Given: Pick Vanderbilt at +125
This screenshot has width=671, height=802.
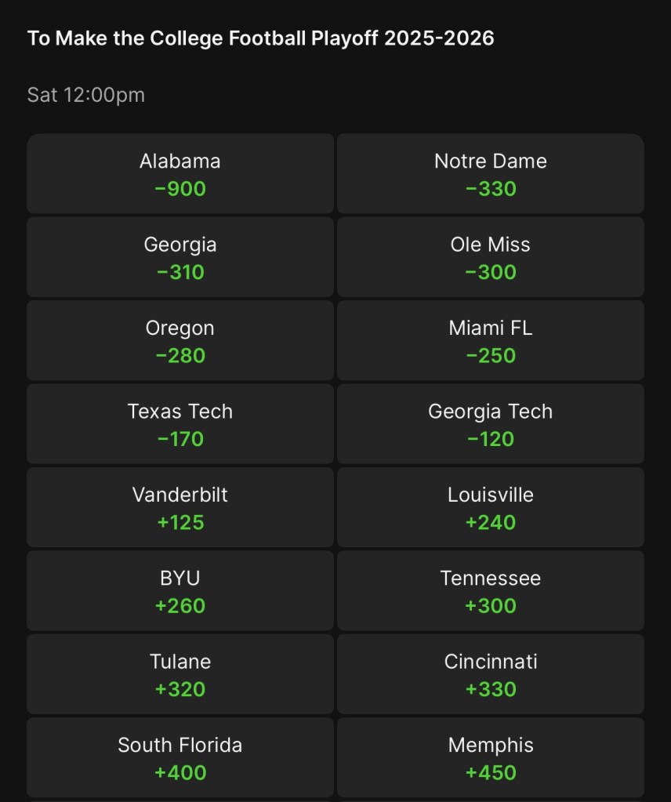Looking at the screenshot, I should tap(180, 507).
